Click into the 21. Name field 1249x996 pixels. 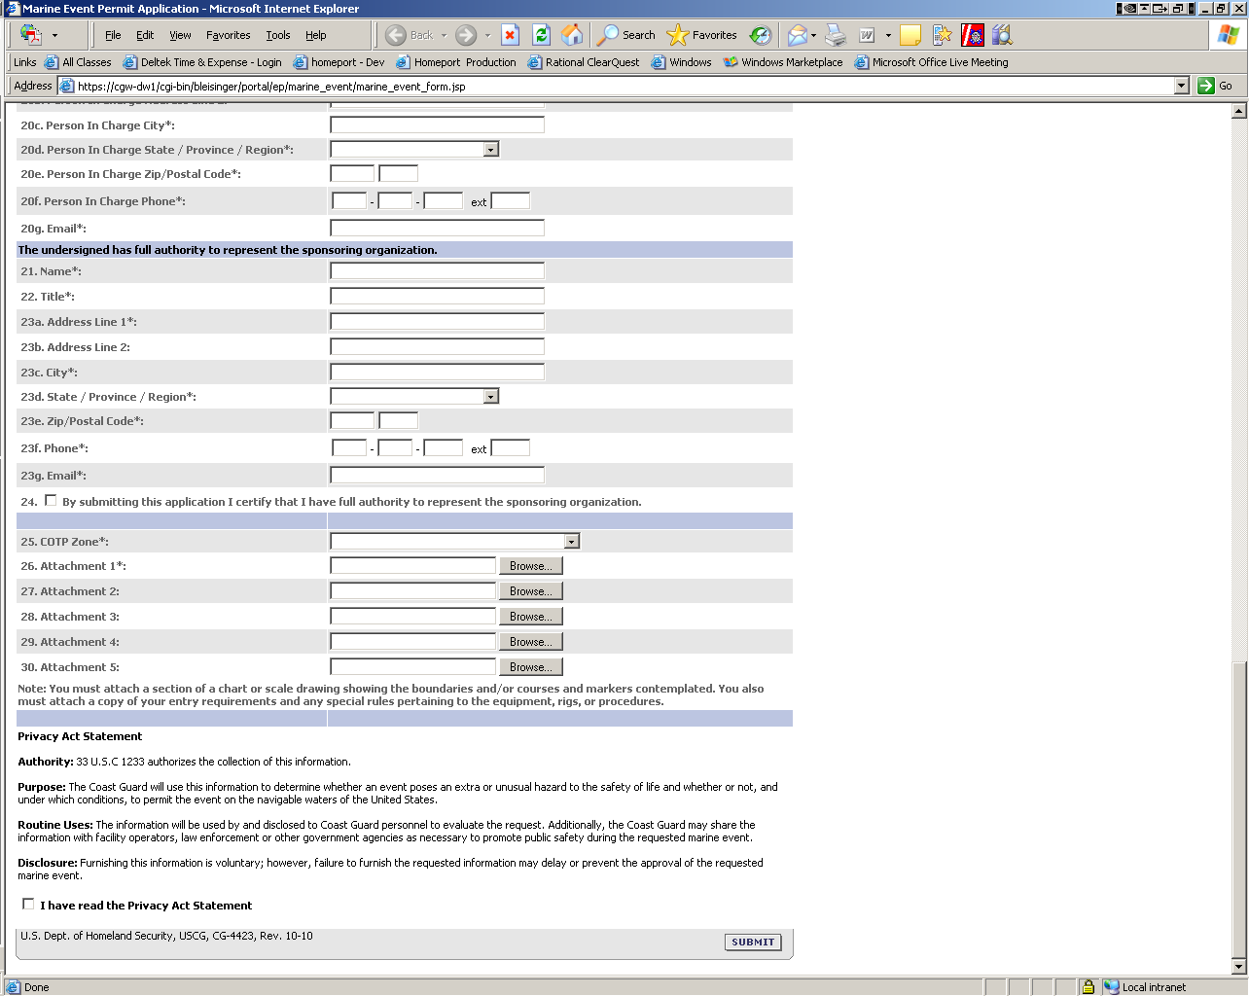point(438,271)
